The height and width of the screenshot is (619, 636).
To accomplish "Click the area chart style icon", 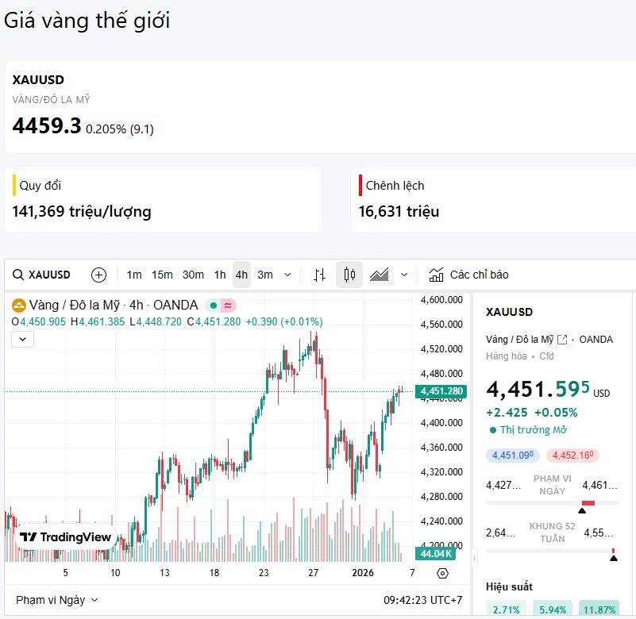I will [380, 275].
